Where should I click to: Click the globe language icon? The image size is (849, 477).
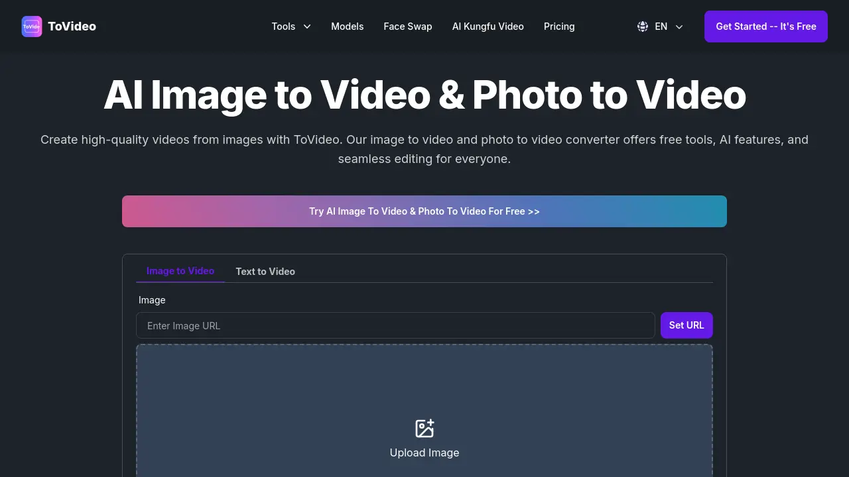point(642,26)
